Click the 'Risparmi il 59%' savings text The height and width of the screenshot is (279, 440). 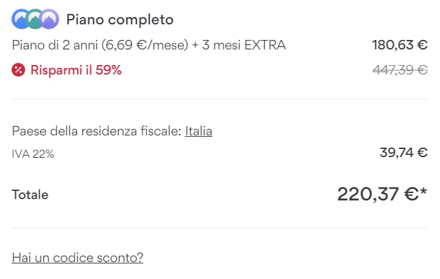click(x=76, y=70)
